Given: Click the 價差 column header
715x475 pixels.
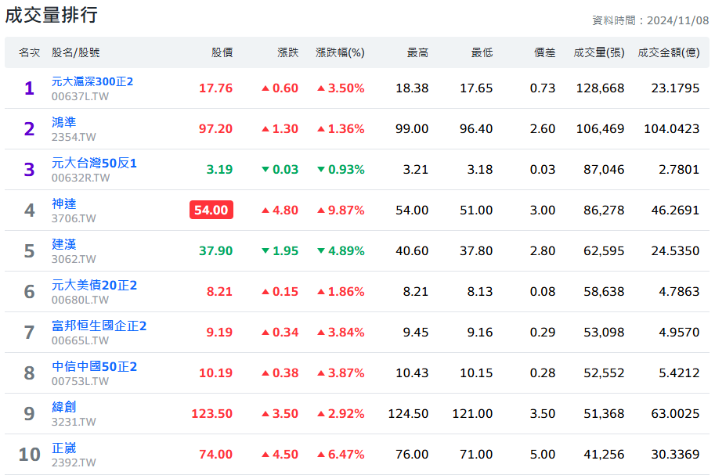Looking at the screenshot, I should tap(545, 53).
